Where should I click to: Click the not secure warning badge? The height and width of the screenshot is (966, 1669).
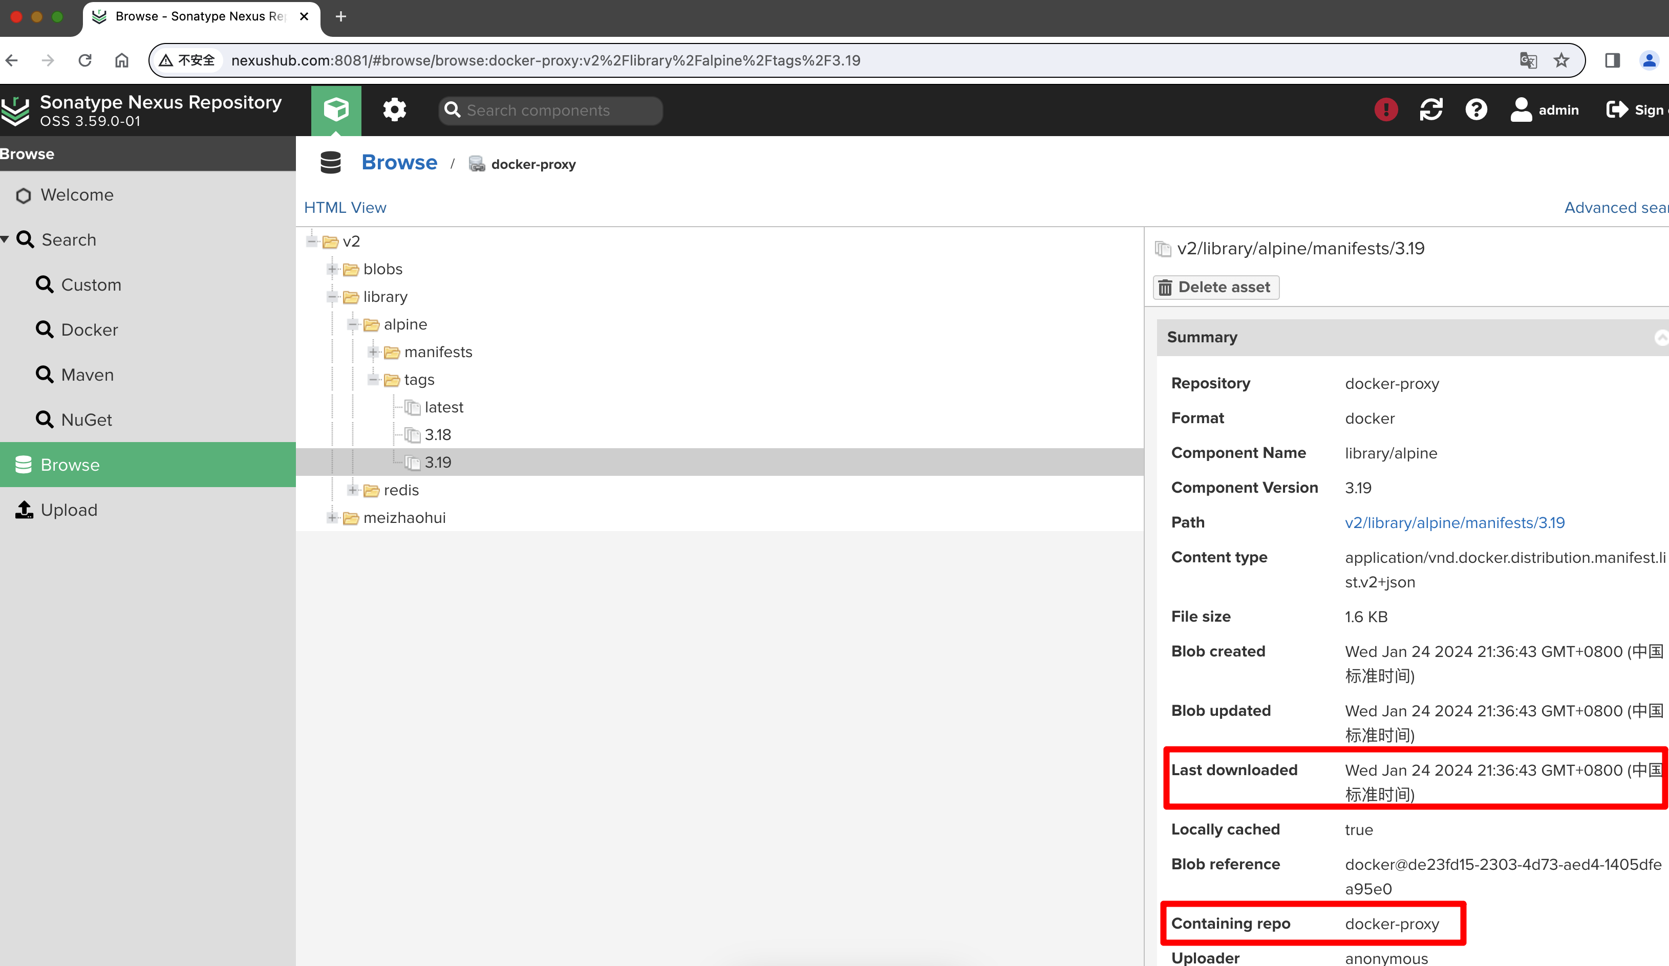pyautogui.click(x=187, y=60)
